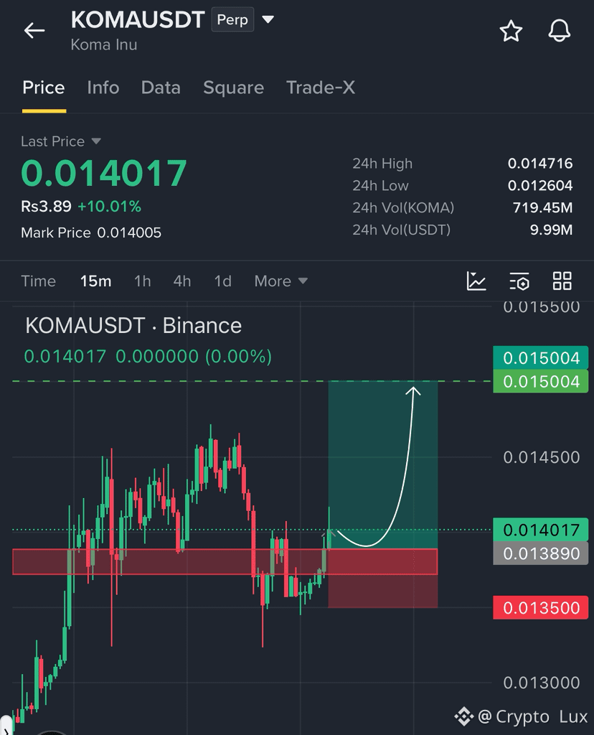Viewport: 594px width, 735px height.
Task: Click the dark green 0.015004 price label
Action: 541,358
